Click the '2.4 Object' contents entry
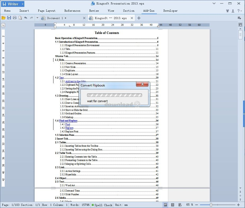 coord(107,178)
